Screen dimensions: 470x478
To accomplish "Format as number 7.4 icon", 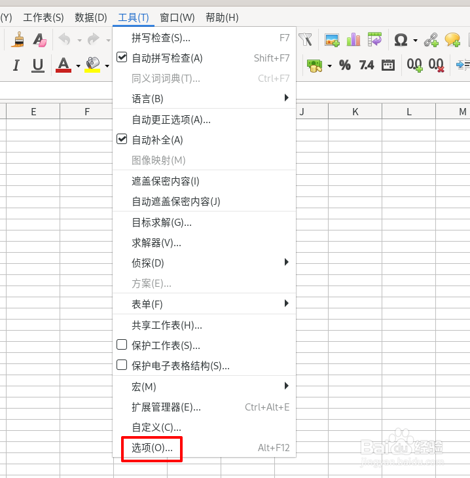I will [366, 65].
